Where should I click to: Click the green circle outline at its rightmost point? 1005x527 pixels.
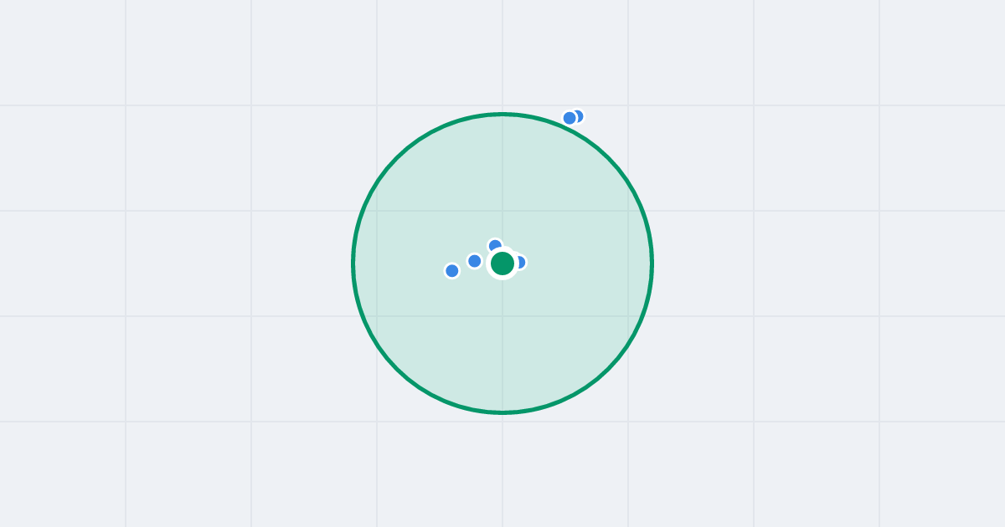coord(652,263)
